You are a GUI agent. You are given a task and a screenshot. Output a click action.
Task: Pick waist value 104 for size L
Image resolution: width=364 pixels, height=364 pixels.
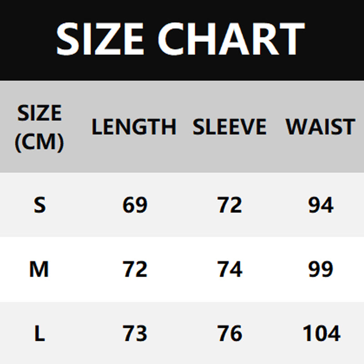point(321,334)
